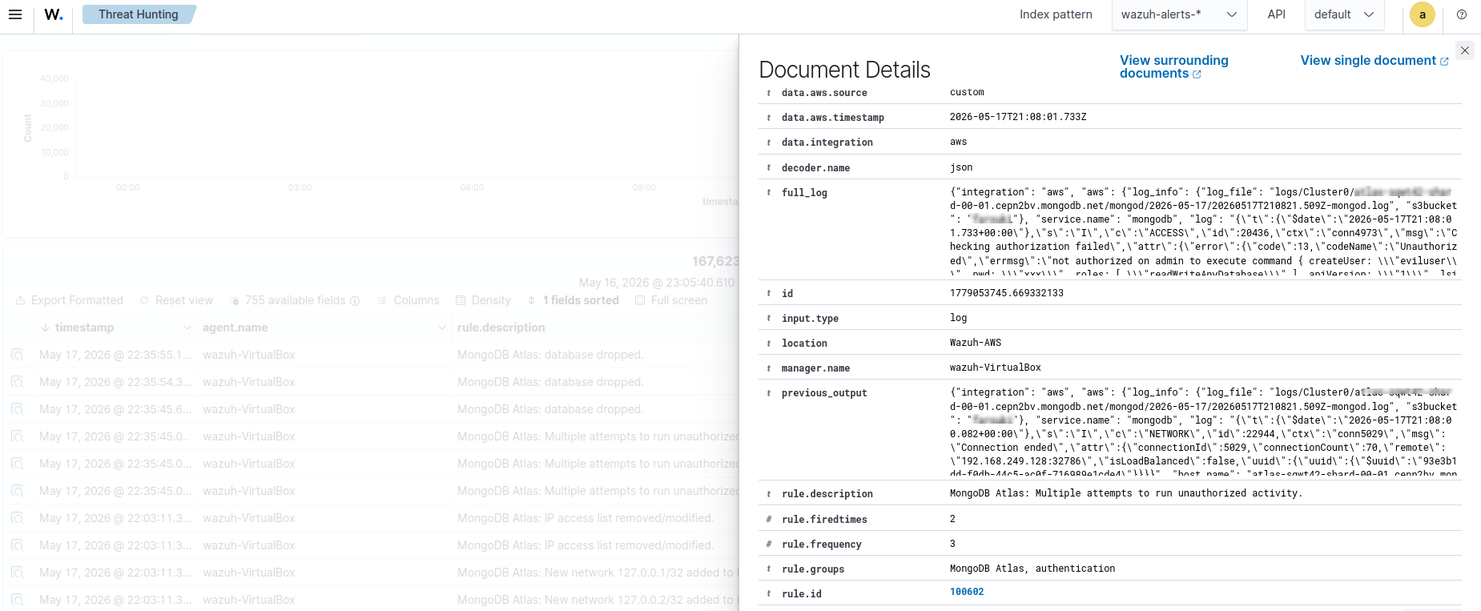
Task: Select timestamp value 2026-05-17T21:08:01.733Z
Action: click(x=1018, y=117)
